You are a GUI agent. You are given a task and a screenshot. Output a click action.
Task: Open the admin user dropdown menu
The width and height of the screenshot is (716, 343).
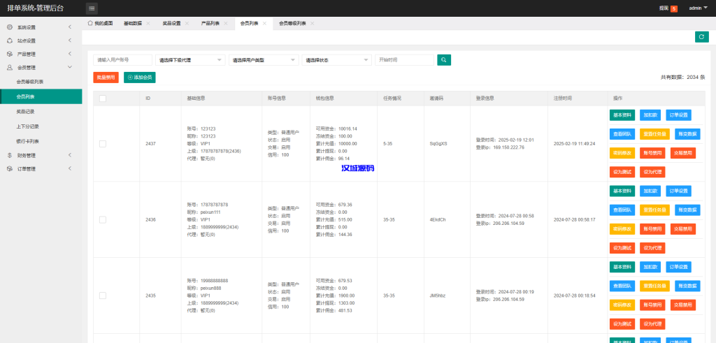click(697, 8)
